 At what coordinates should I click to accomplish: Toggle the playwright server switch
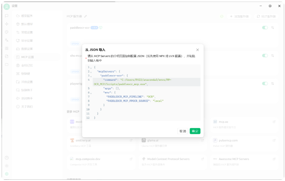265,83
